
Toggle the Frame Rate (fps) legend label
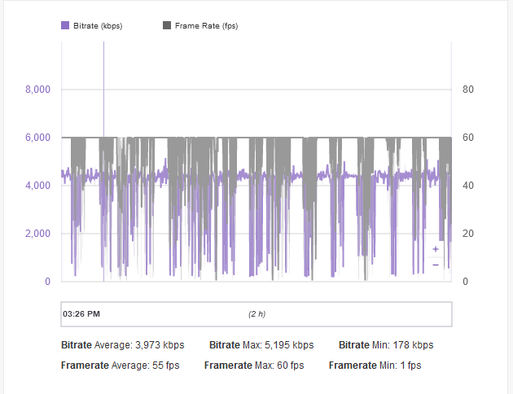coord(207,26)
